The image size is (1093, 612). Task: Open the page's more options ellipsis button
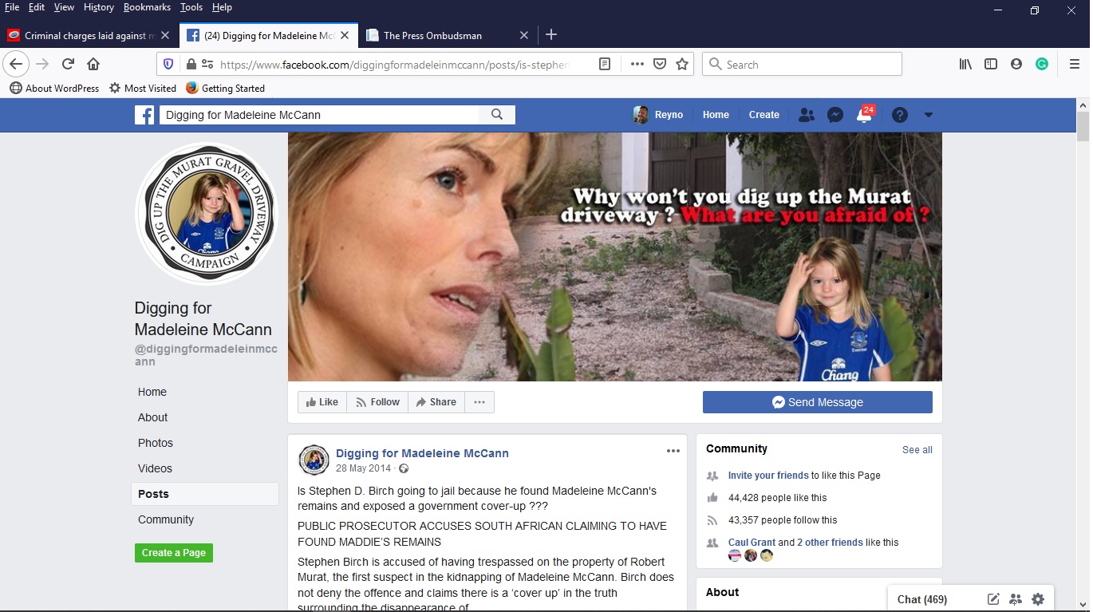coord(479,402)
